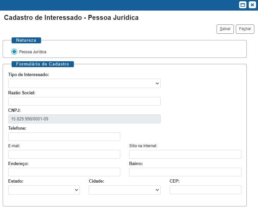
Task: Focus the Razão Social input field
Action: pos(84,101)
